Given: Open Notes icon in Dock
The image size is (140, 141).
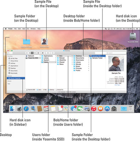Looking at the screenshot, I should tap(53, 109).
